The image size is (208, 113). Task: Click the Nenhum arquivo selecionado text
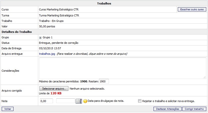pyautogui.click(x=87, y=89)
